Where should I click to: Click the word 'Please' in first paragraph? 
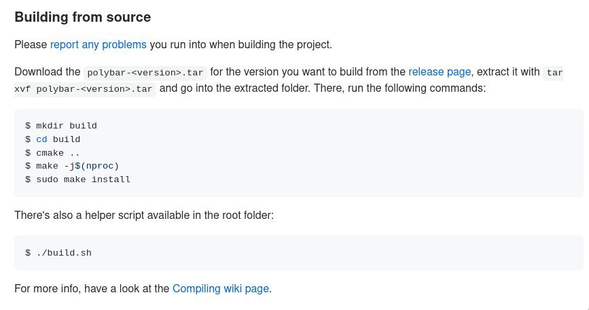(31, 45)
